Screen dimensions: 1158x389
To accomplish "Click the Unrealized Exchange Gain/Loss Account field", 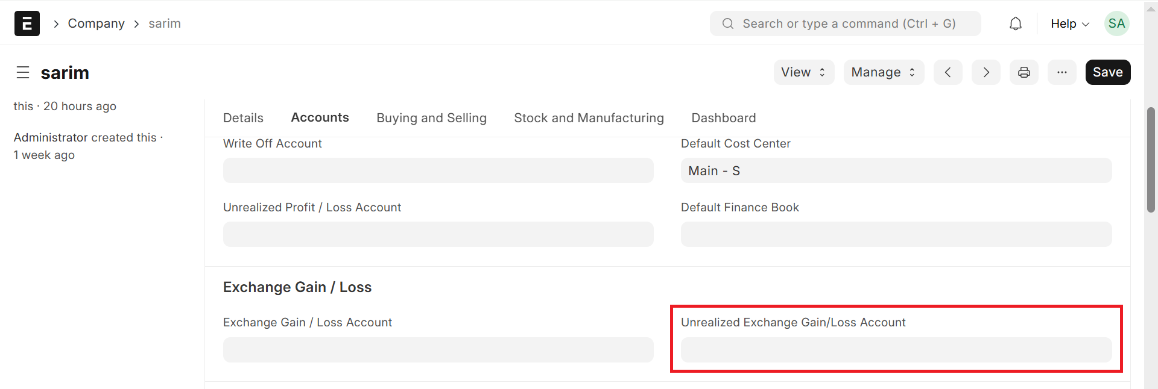I will point(896,350).
